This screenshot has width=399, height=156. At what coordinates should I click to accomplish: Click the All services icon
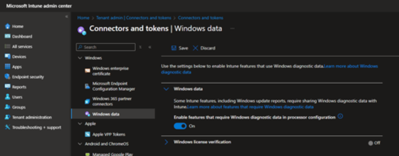click(7, 46)
